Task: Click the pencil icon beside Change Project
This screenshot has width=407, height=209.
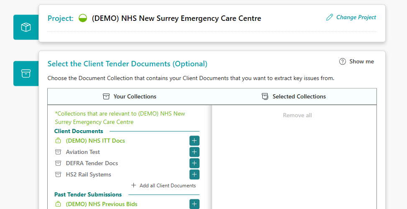Action: (x=329, y=18)
